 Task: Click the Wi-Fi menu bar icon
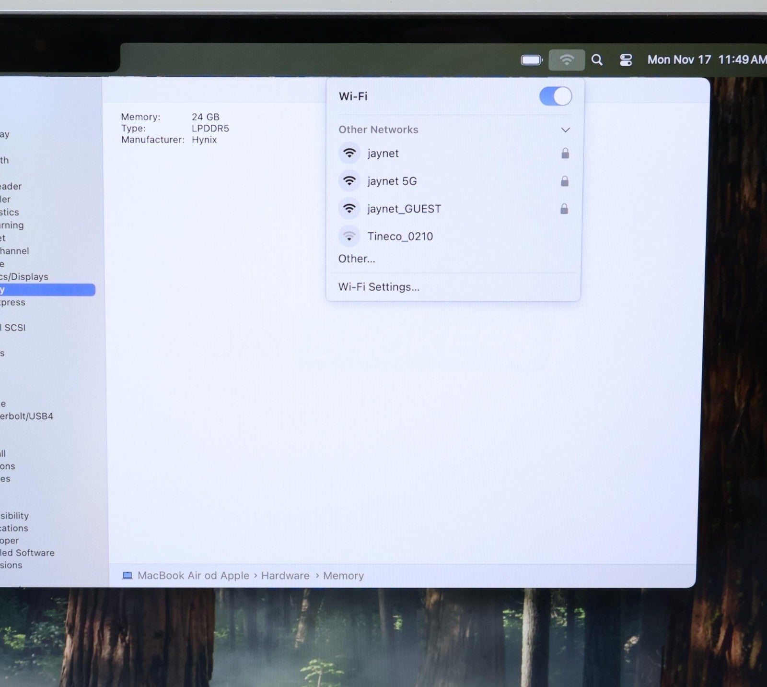[567, 60]
